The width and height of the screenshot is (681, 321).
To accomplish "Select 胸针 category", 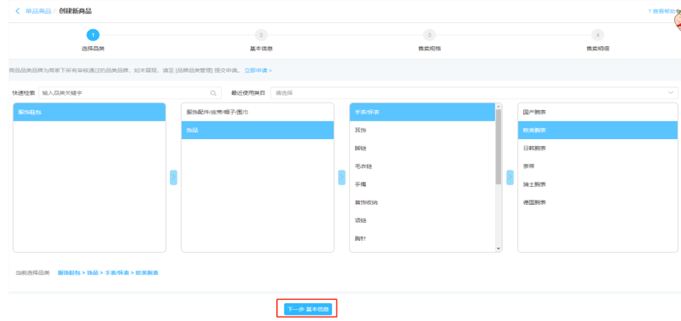I will click(422, 238).
